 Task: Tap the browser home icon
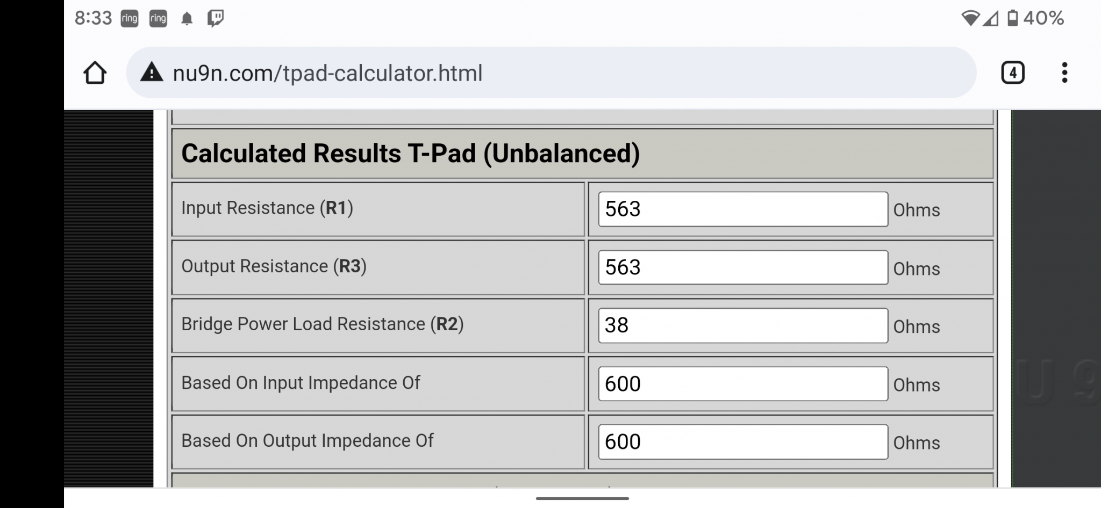(x=95, y=72)
